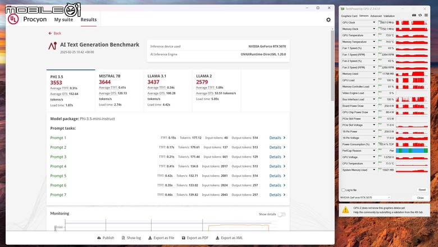
Task: Open the Fan 1 Speed (%) sensor dropdown
Action: click(x=374, y=48)
